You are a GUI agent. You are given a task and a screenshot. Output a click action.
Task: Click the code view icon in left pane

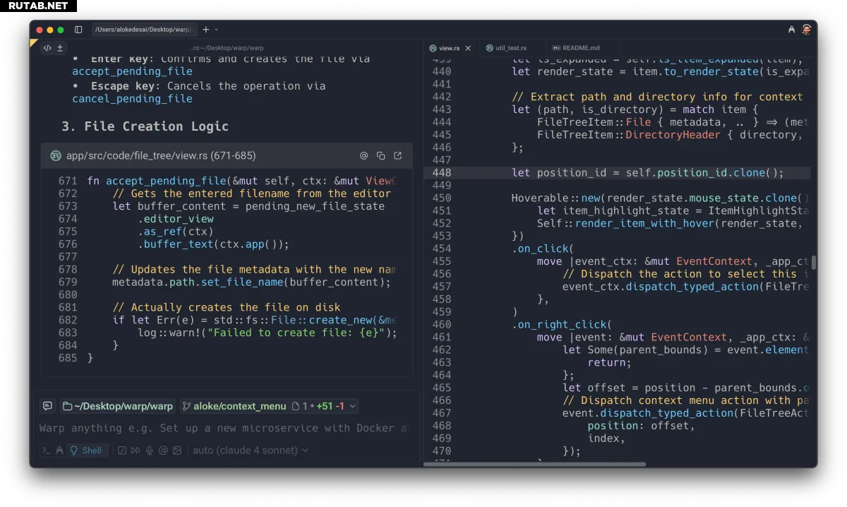(x=47, y=48)
